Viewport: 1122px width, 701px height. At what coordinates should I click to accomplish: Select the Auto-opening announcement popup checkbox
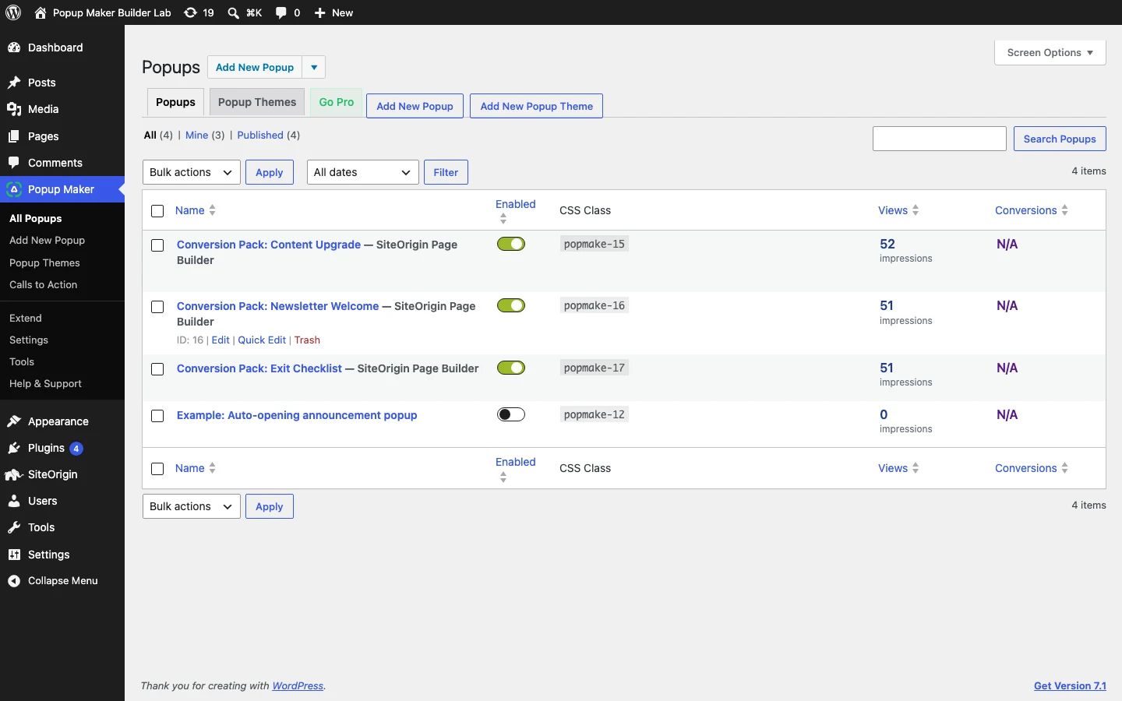point(157,416)
